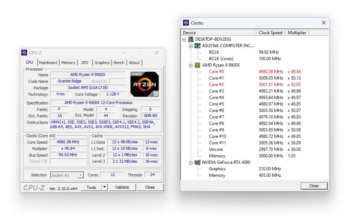Switch to the Mainboard tab
The height and width of the screenshot is (216, 361).
[48, 63]
